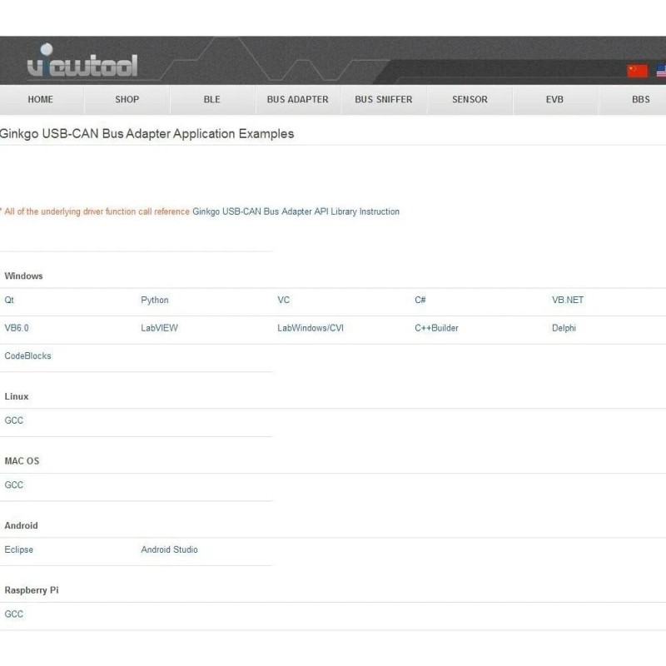
Task: Open the BUS SNIFFER section
Action: pyautogui.click(x=385, y=99)
